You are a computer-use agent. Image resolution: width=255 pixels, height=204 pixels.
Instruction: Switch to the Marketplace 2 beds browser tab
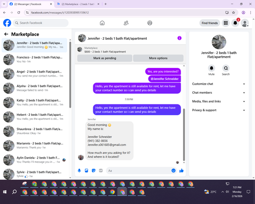(x=78, y=4)
